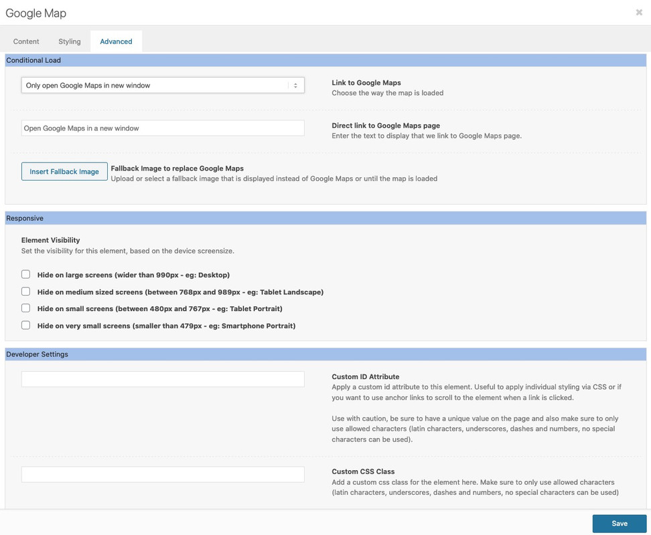651x535 pixels.
Task: Click the Custom CSS Class field
Action: pos(163,475)
